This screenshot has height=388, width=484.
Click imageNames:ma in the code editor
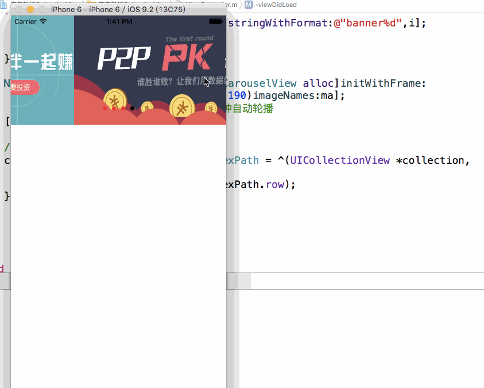(x=293, y=95)
